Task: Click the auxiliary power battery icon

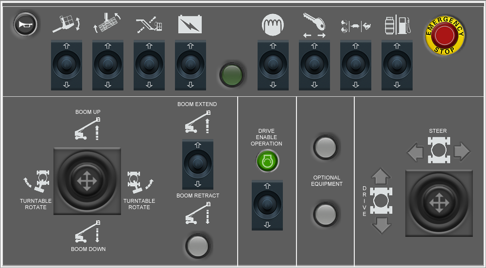Action: (190, 24)
